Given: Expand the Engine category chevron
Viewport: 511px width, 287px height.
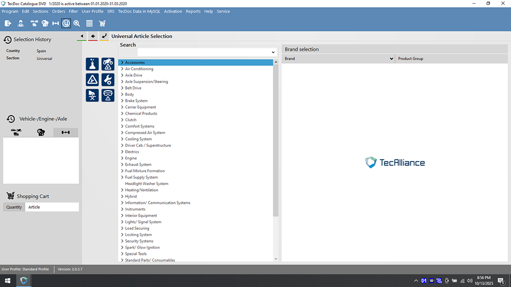Looking at the screenshot, I should (122, 158).
